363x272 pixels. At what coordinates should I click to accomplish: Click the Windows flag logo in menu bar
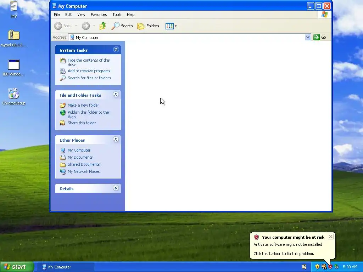point(325,15)
